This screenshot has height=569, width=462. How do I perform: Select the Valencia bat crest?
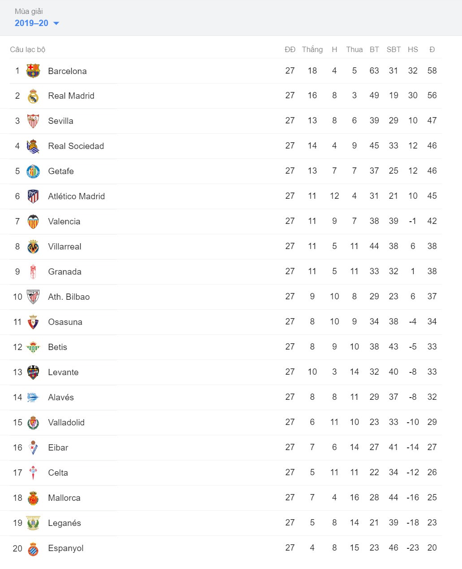(x=33, y=222)
